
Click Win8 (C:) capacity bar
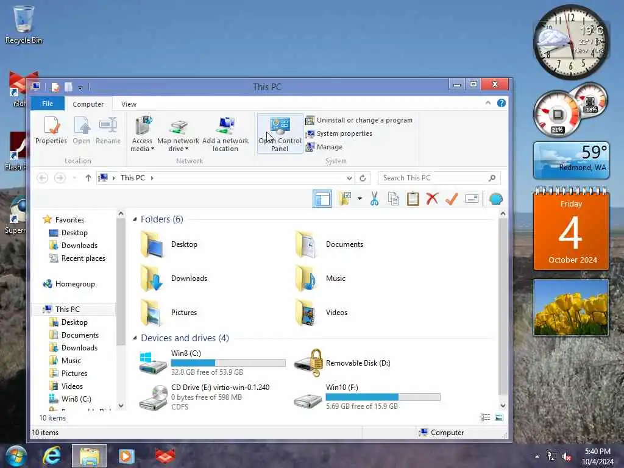[228, 363]
